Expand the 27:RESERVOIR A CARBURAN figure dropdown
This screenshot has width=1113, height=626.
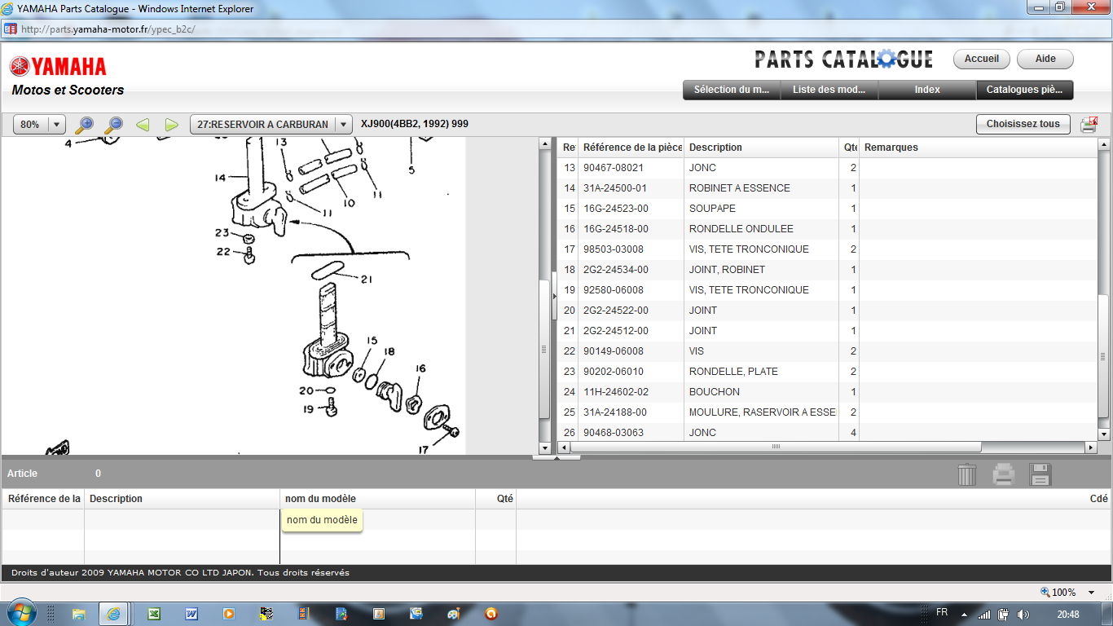[x=344, y=125]
